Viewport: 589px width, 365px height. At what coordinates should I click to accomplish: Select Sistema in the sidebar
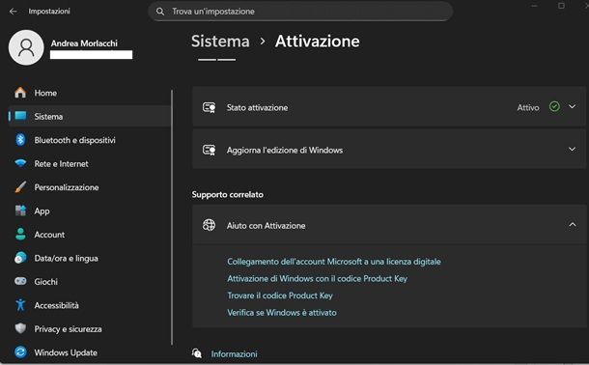[x=90, y=116]
